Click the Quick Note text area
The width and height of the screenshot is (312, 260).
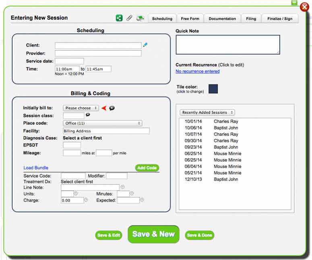[x=227, y=44]
